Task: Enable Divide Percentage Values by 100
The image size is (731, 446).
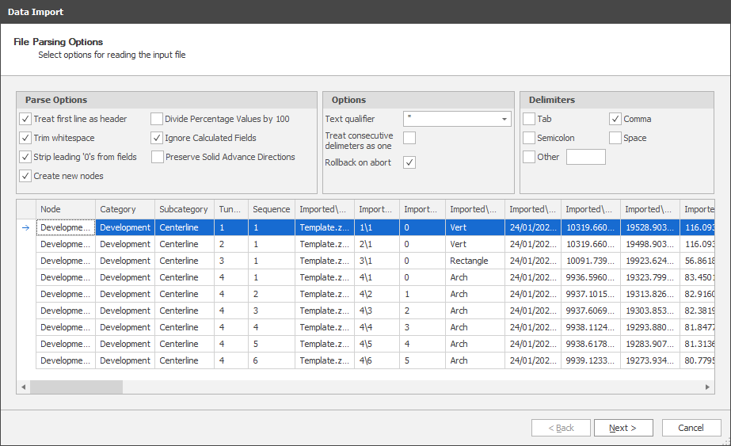Action: [157, 119]
